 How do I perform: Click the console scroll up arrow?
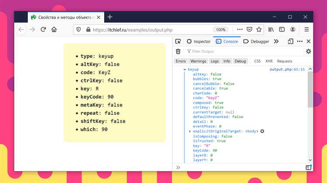click(310, 69)
